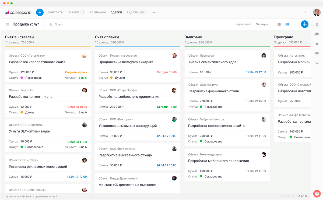The height and width of the screenshot is (200, 323).
Task: Open settings gear in right sidebar
Action: (317, 24)
